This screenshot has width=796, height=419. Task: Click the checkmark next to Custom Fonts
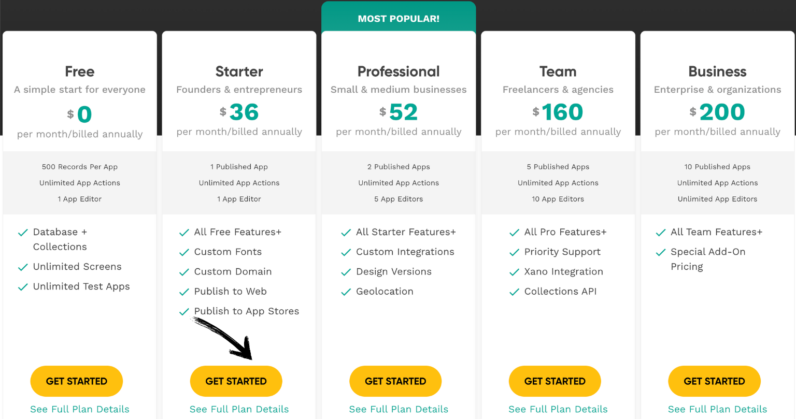(x=184, y=252)
